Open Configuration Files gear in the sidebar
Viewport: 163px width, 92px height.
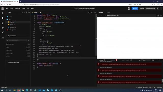(x=3, y=23)
